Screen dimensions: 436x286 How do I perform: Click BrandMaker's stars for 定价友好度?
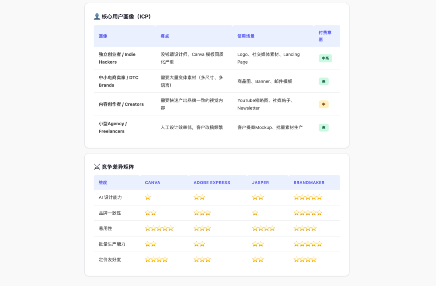305,259
